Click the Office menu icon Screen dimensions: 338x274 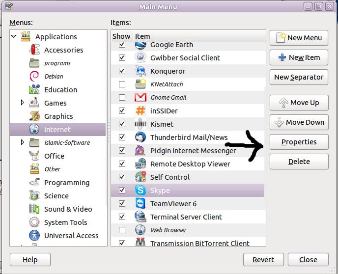coord(34,156)
